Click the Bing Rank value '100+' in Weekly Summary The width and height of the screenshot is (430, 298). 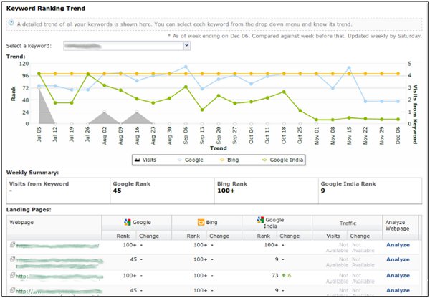226,191
